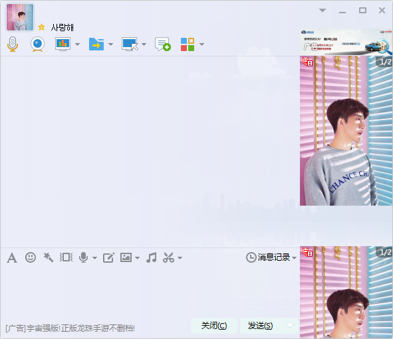Viewport: 393px width, 339px height.
Task: Click the contact's profile avatar
Action: [20, 17]
